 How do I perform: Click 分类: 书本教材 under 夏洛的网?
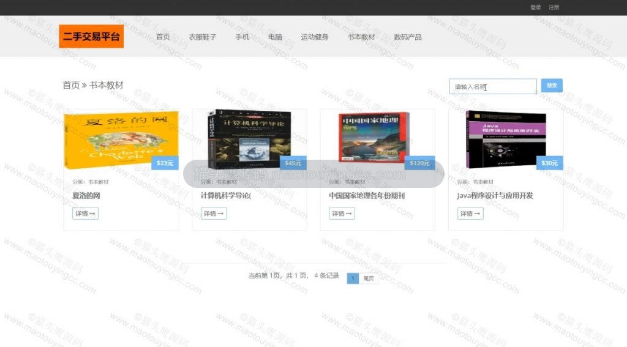point(91,182)
